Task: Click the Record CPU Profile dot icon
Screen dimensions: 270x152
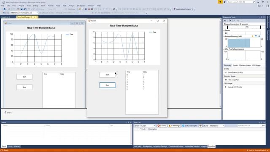Action: tap(226, 87)
